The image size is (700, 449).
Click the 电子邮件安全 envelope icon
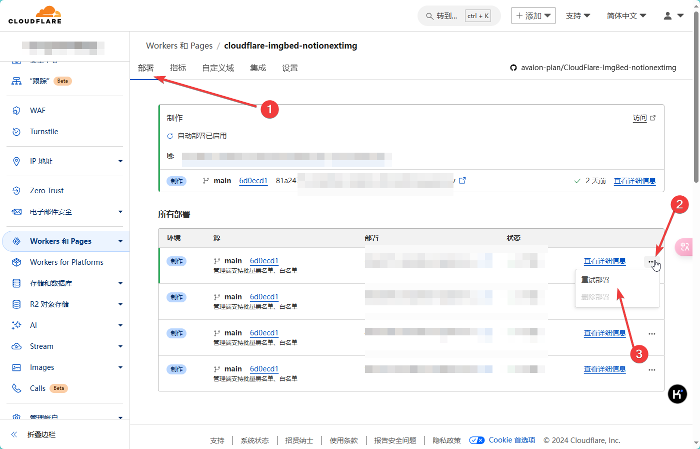(16, 212)
